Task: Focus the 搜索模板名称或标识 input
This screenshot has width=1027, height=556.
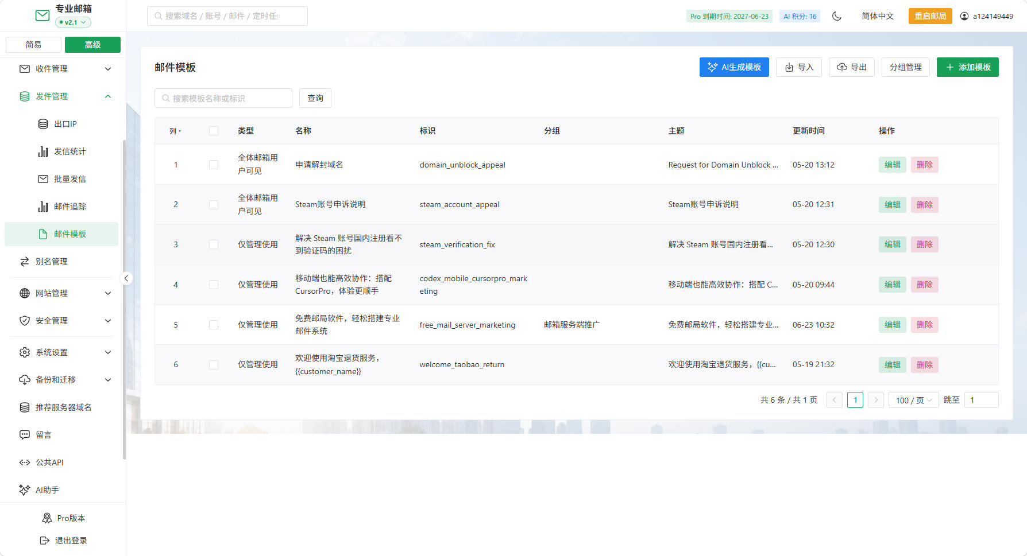Action: [x=223, y=98]
